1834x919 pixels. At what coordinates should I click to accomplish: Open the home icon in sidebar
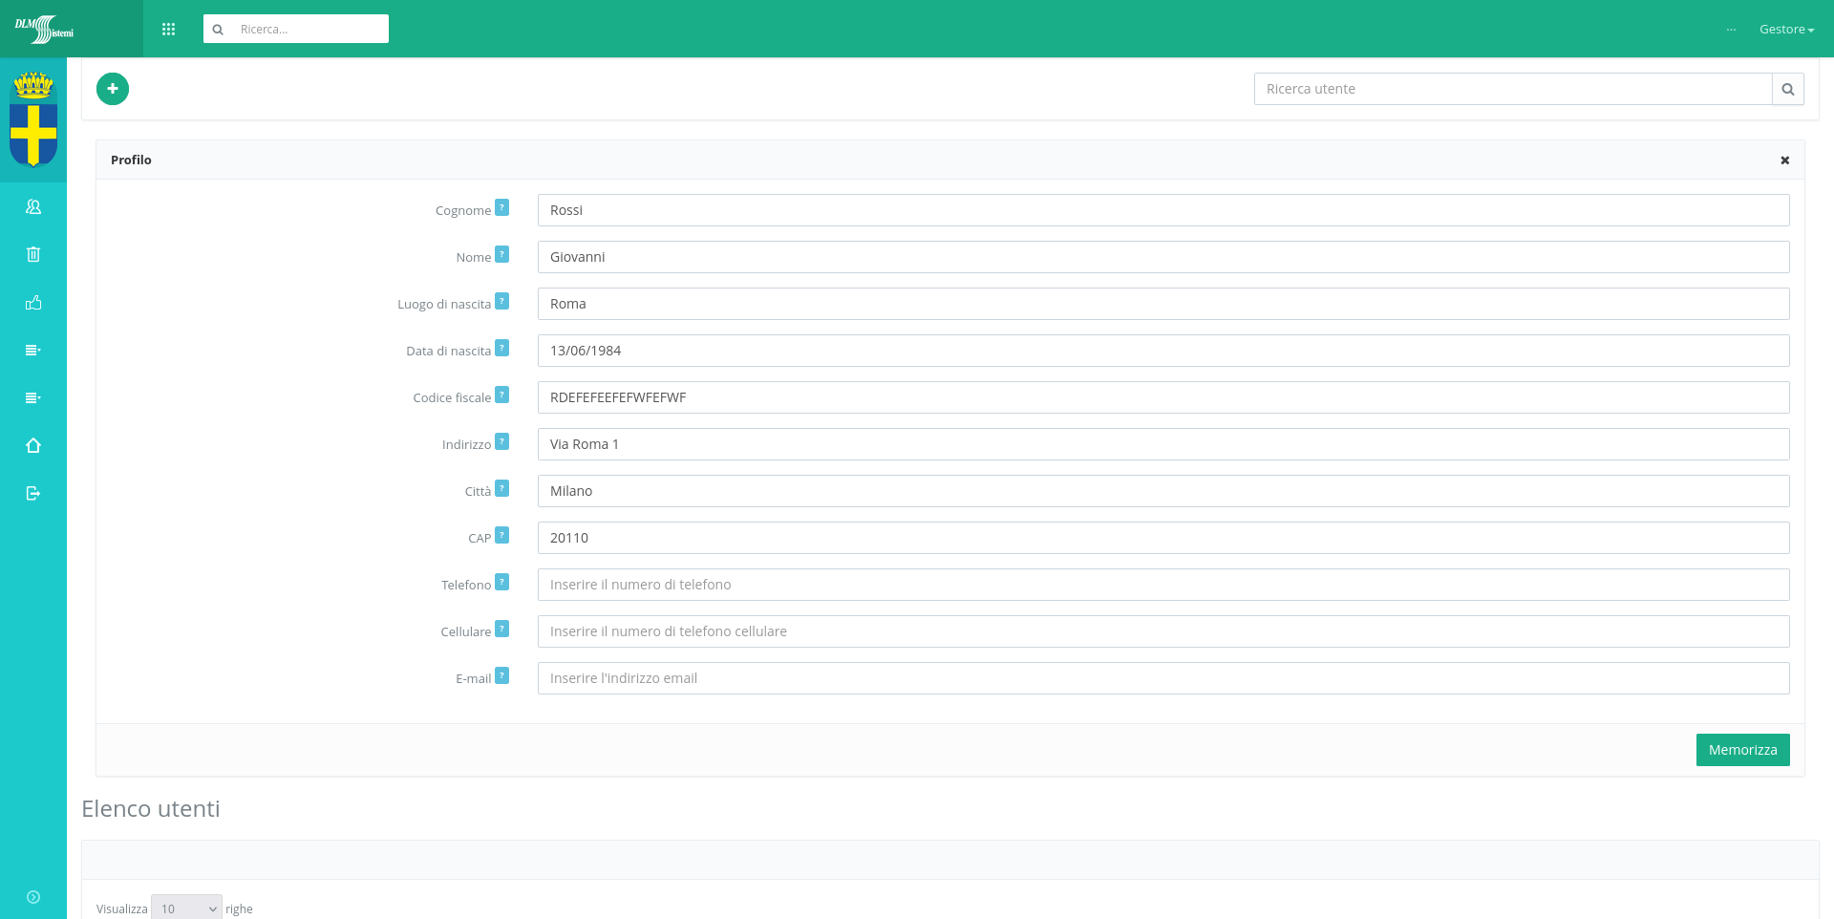click(x=33, y=445)
